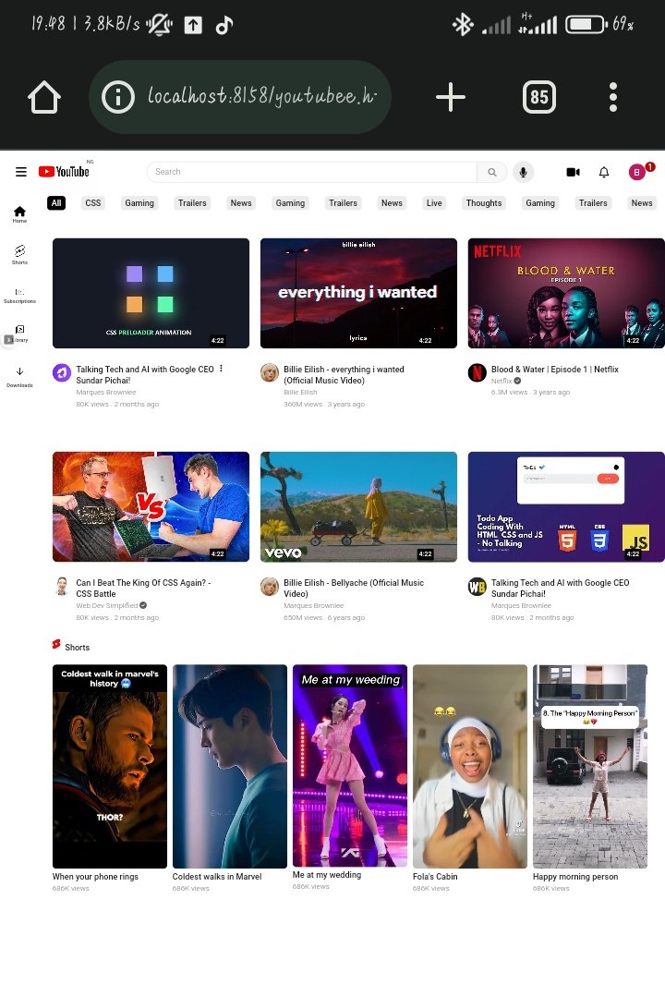Open the notifications bell
The height and width of the screenshot is (996, 665).
point(604,172)
